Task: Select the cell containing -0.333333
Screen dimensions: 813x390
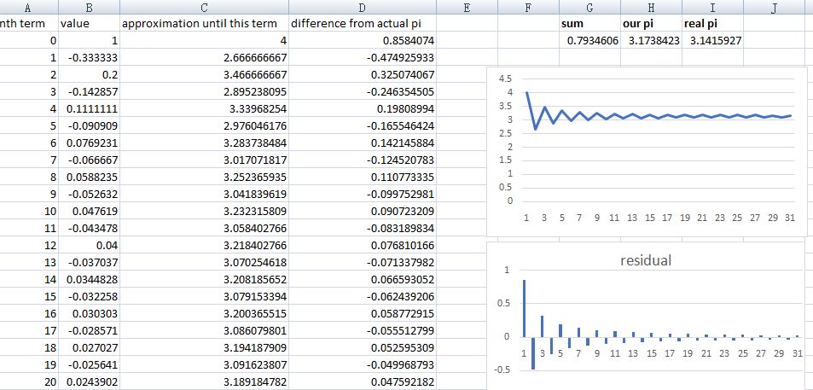Action: 90,57
